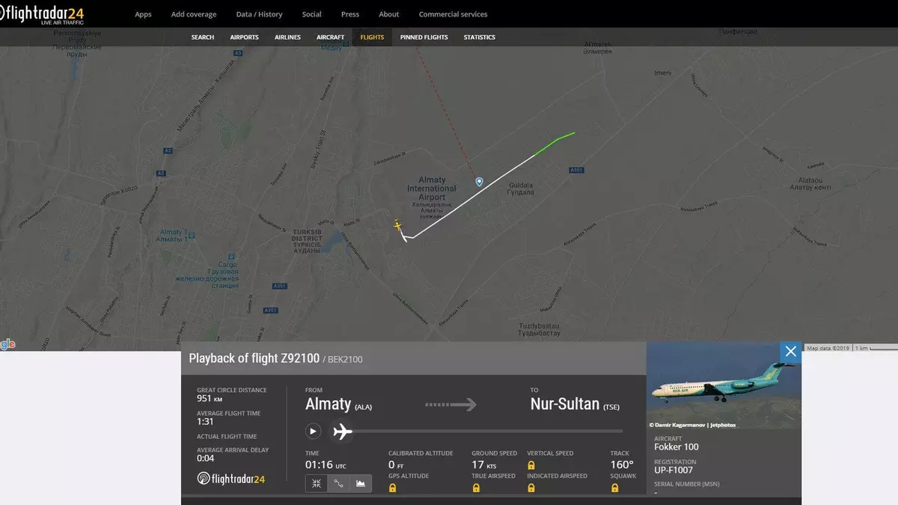898x505 pixels.
Task: Close the flight playback panel
Action: click(790, 352)
